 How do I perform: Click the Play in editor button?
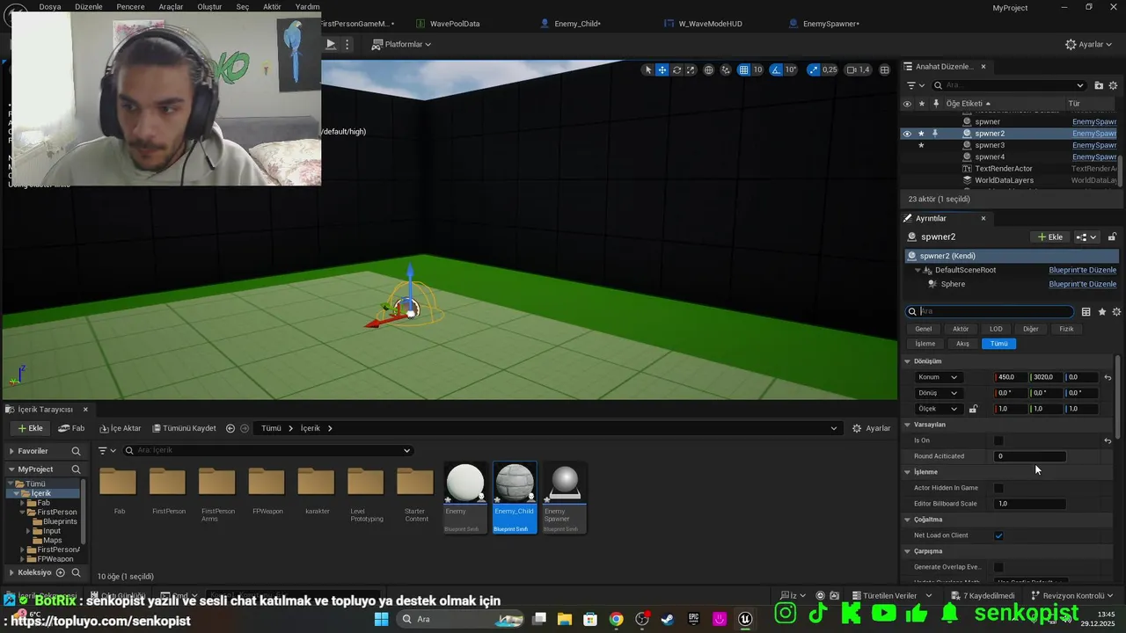331,44
